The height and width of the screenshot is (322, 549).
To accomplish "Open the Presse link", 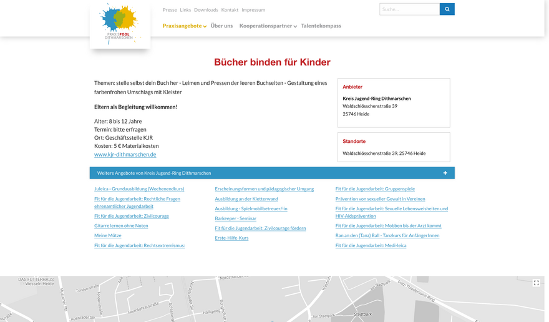I will [x=170, y=10].
